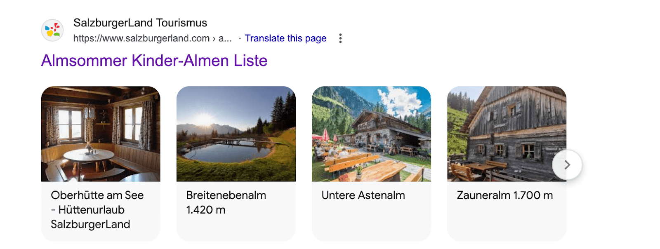The image size is (660, 249).
Task: Click the "Zauneralm 1.700 m" caption text
Action: click(x=504, y=195)
